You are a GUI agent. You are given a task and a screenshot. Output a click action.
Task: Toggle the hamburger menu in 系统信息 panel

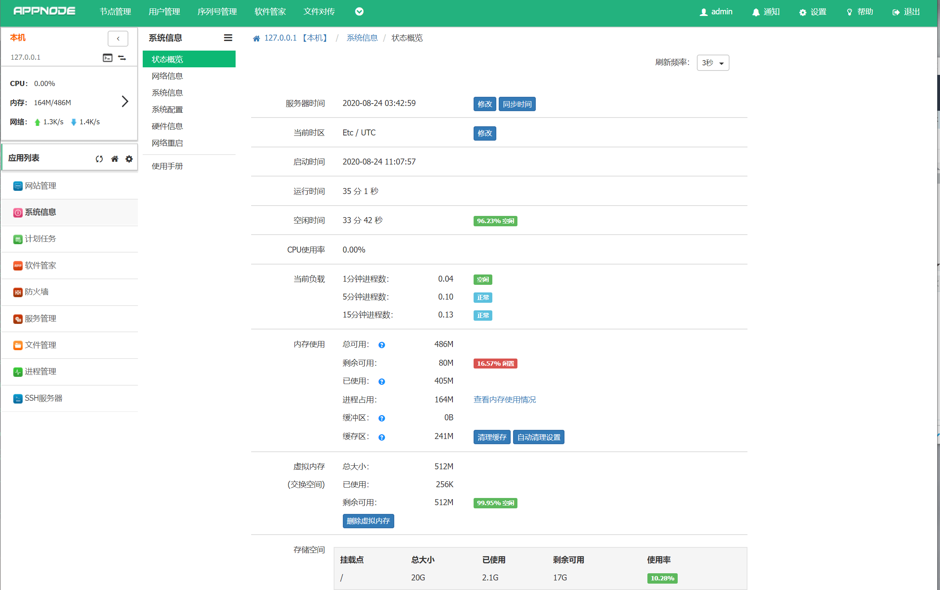[x=228, y=38]
